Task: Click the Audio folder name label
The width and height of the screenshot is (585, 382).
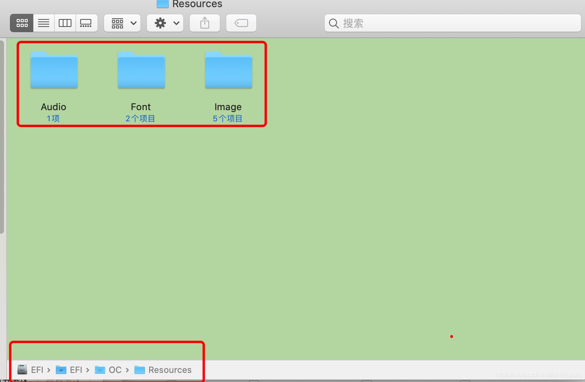Action: (54, 107)
